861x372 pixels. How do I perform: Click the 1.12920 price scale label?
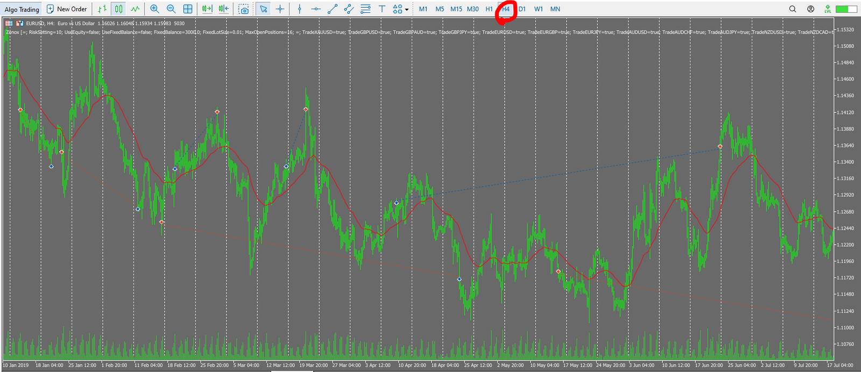[x=845, y=195]
